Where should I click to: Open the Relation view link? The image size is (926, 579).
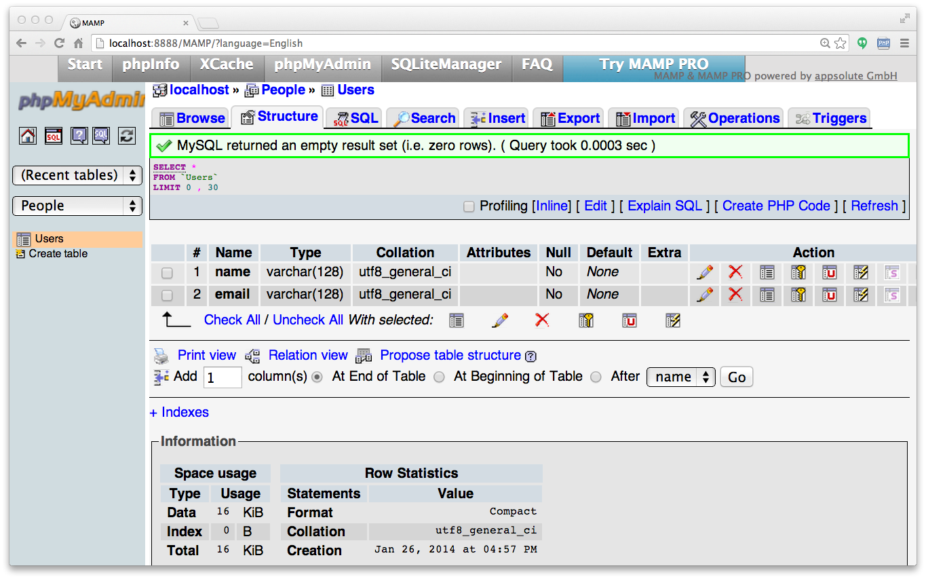[308, 355]
